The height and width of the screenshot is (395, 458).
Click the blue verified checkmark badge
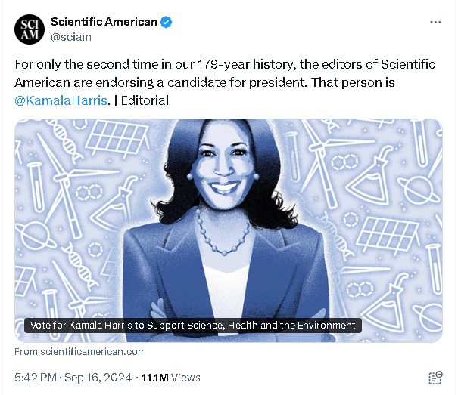tap(166, 22)
